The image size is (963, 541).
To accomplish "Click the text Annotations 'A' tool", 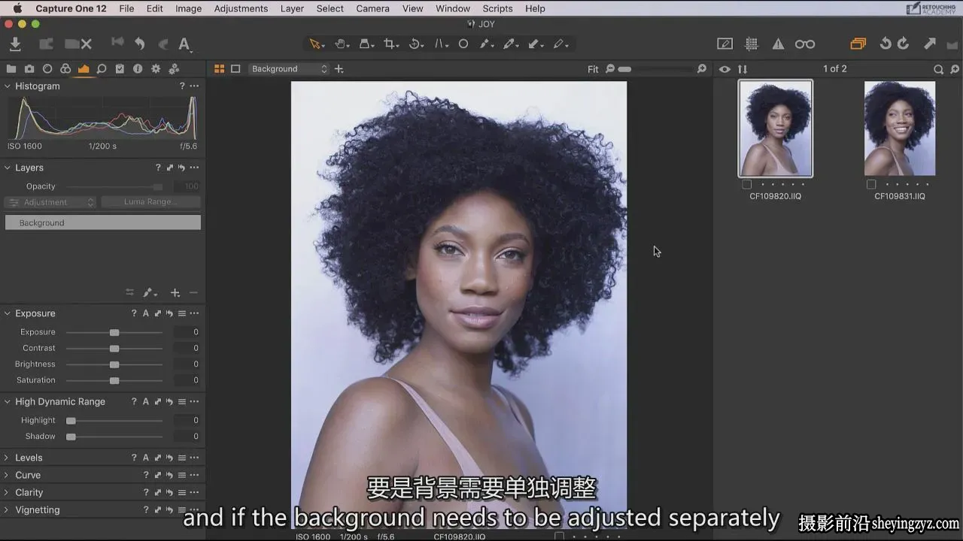I will 184,44.
